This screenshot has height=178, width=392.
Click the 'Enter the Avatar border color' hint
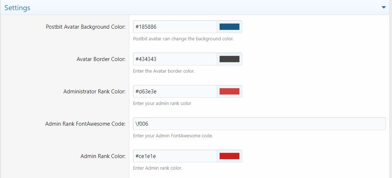pyautogui.click(x=164, y=71)
